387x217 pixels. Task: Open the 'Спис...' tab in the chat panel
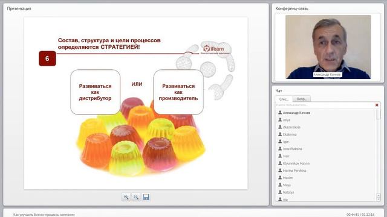pyautogui.click(x=284, y=99)
